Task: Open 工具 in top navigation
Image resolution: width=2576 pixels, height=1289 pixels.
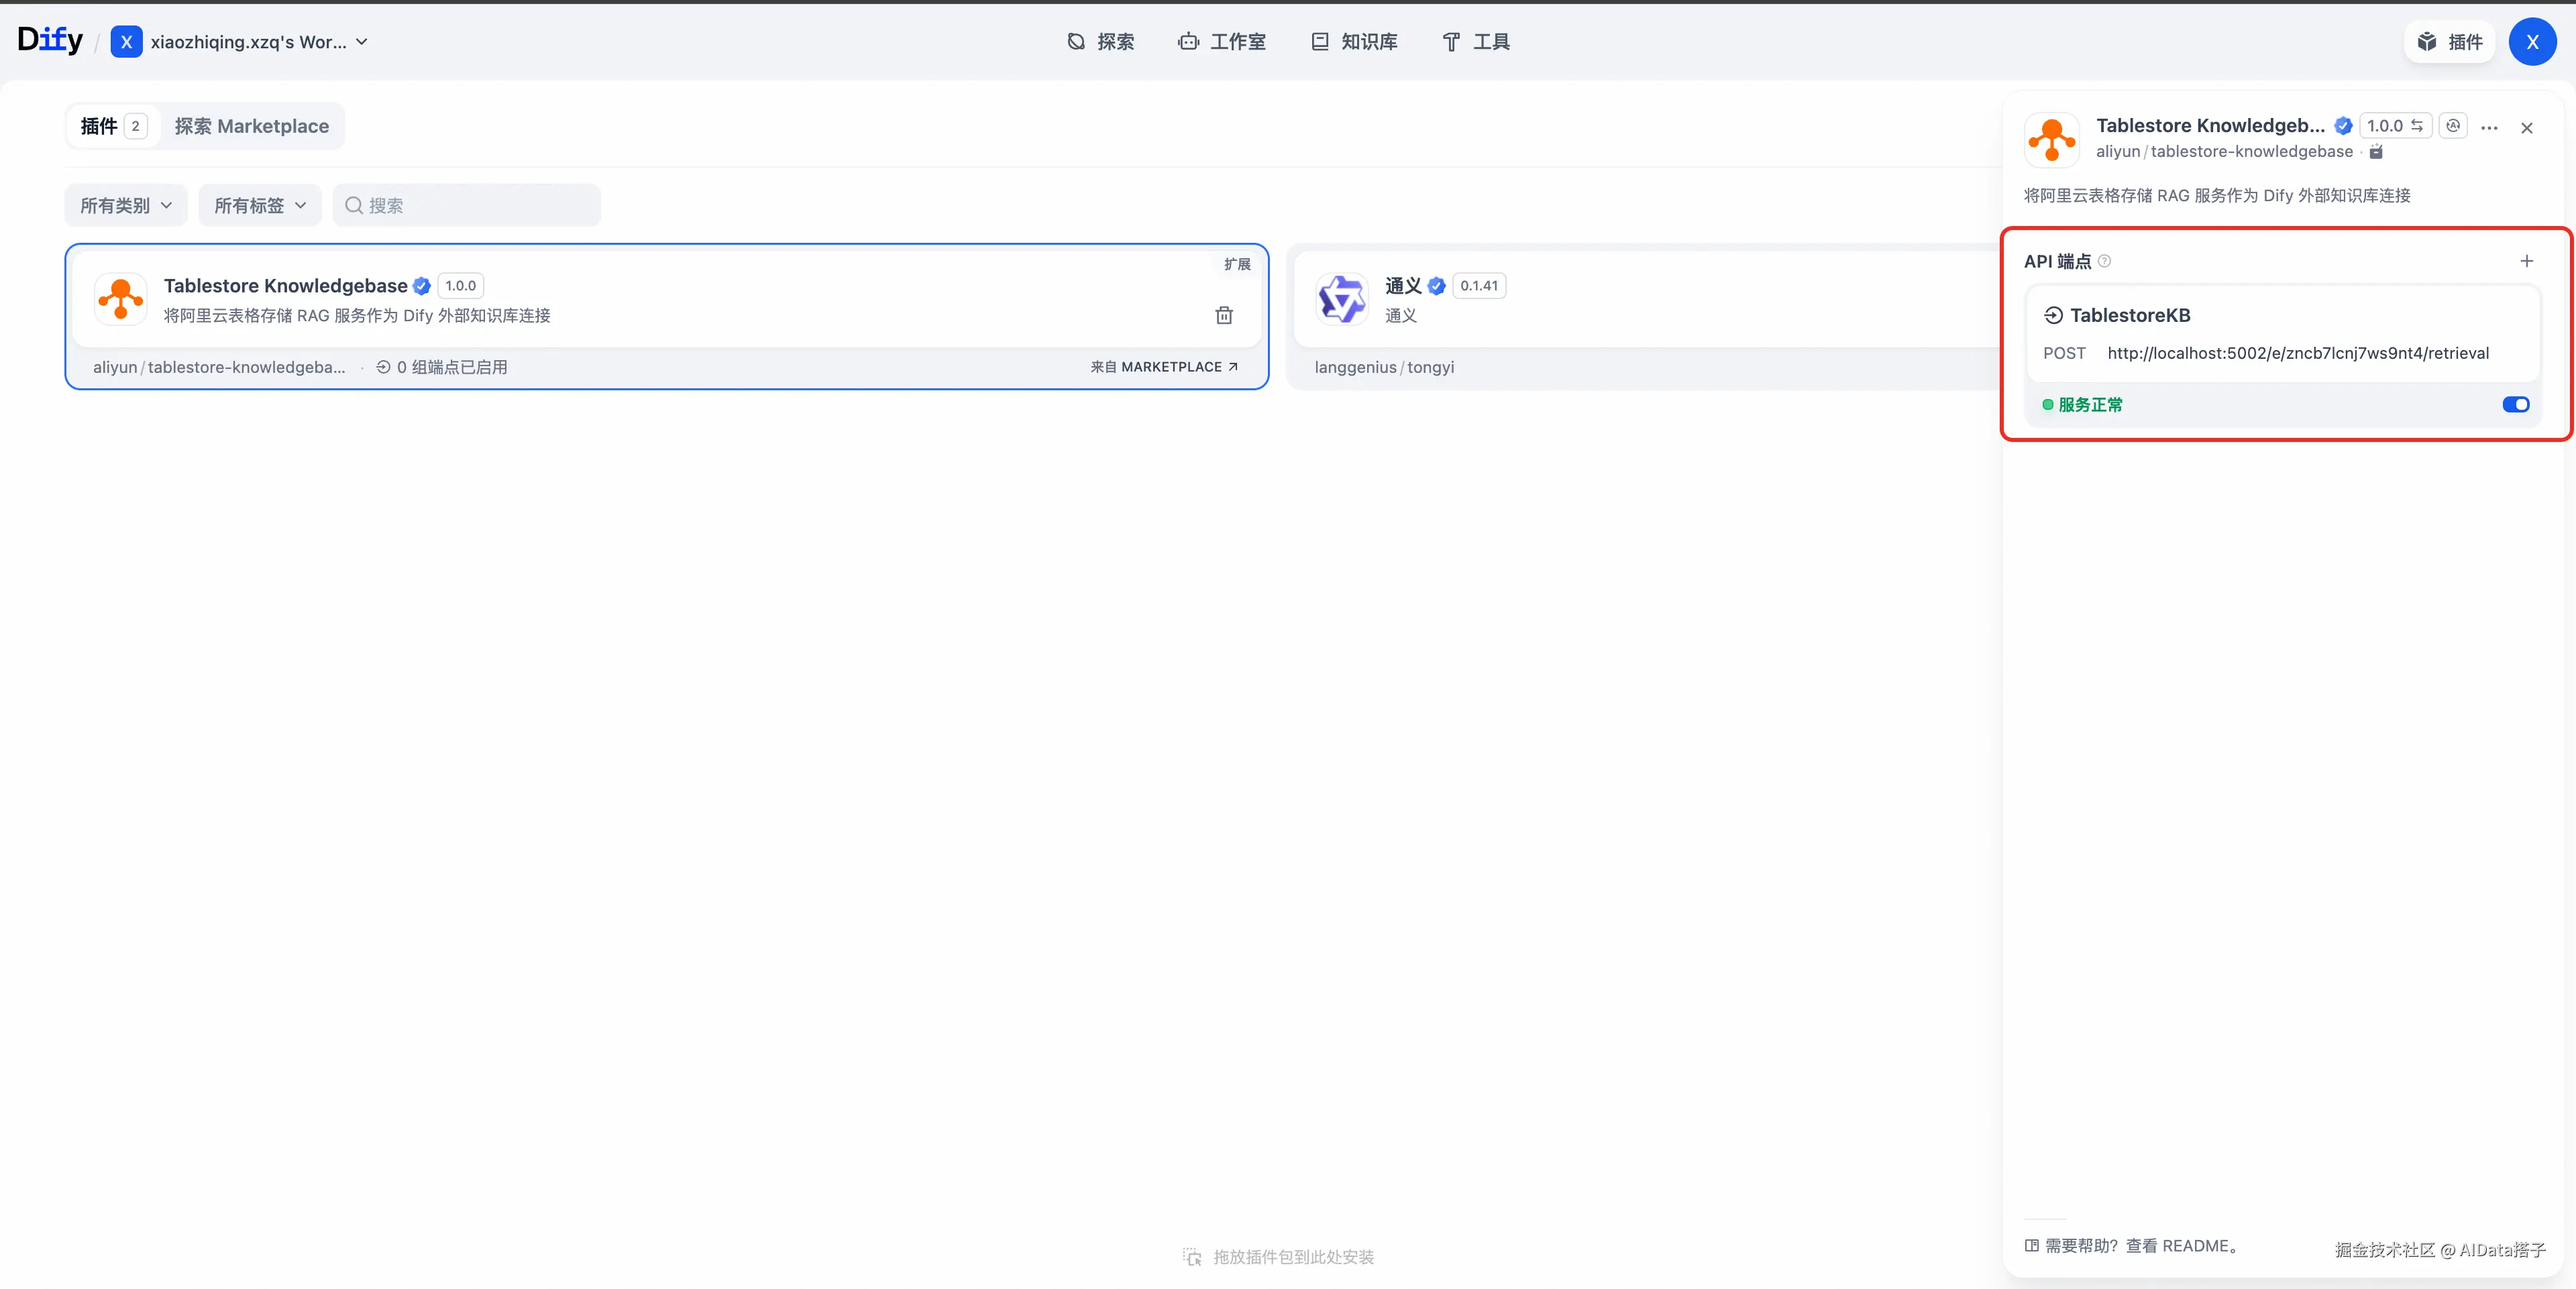Action: [1476, 42]
